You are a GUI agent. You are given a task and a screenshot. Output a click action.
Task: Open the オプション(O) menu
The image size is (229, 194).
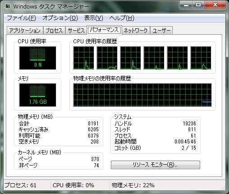(60, 18)
